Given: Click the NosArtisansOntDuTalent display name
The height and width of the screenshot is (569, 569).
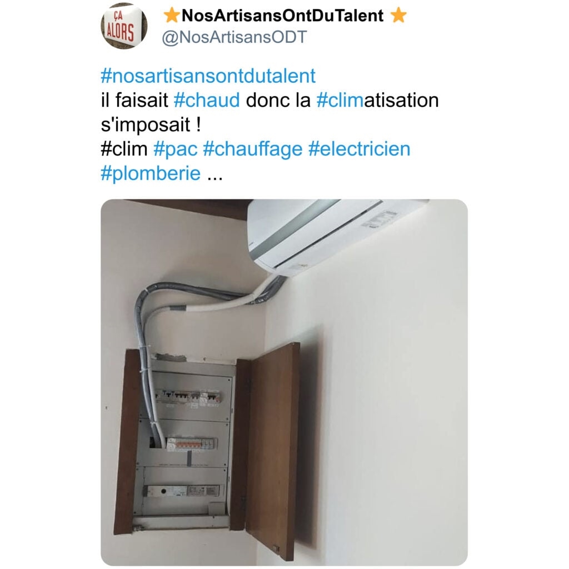Looking at the screenshot, I should pos(282,16).
